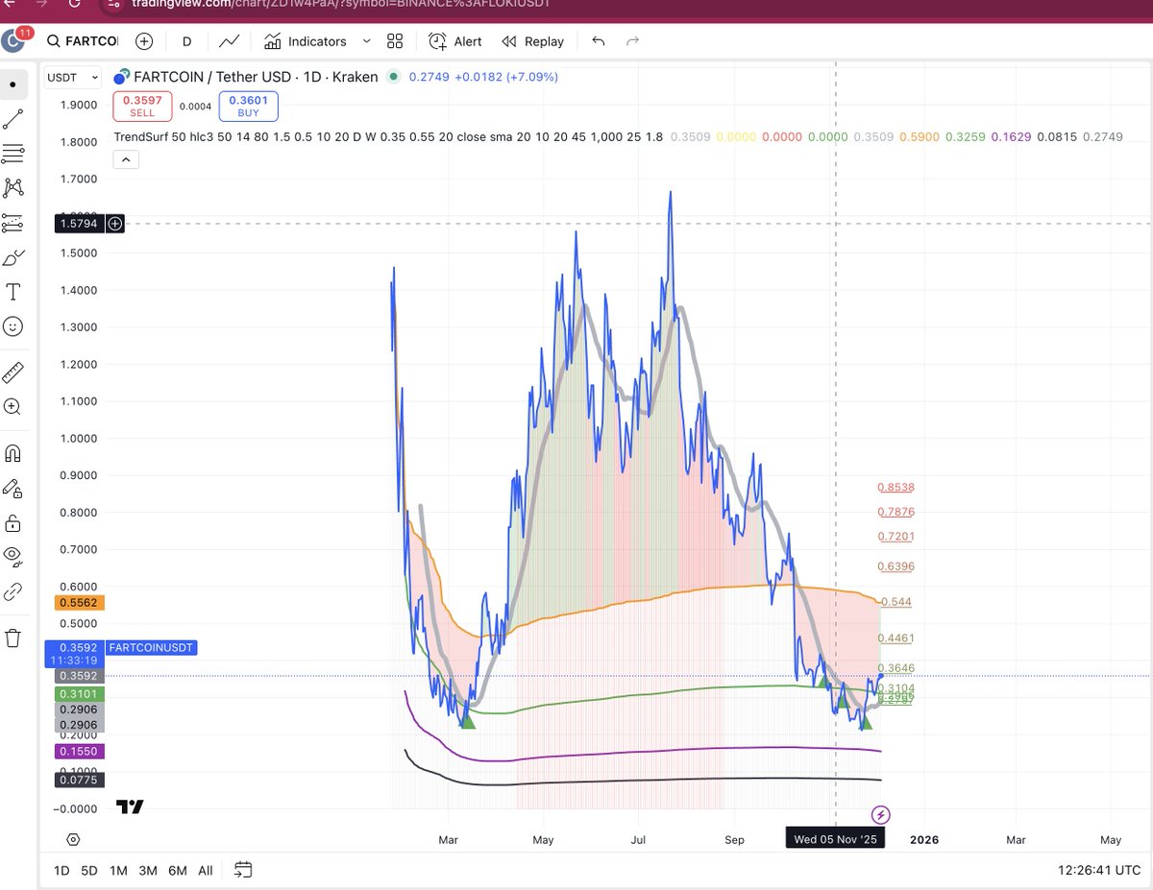Open the Go to date calendar
Image resolution: width=1153 pixels, height=890 pixels.
243,871
